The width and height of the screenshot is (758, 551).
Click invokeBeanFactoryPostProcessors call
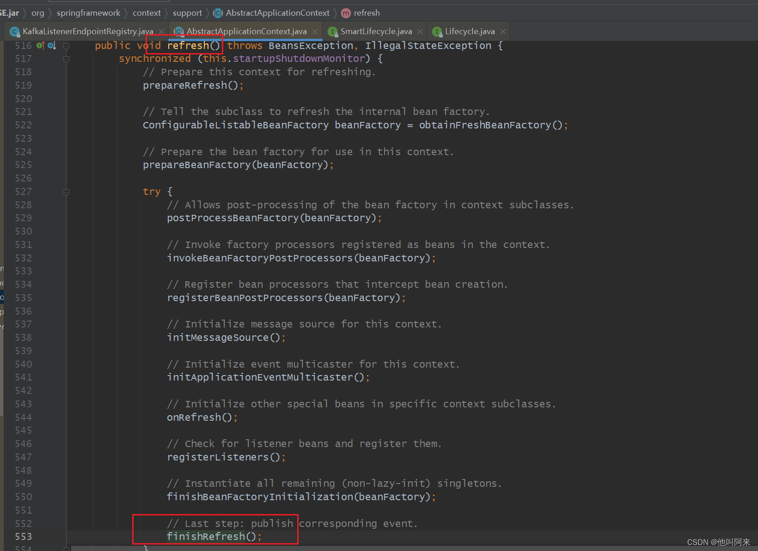(299, 258)
